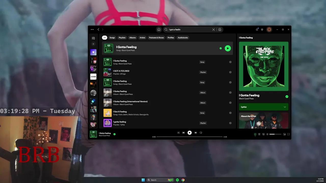This screenshot has height=183, width=326.
Task: Filter results by Profiles
Action: point(171,38)
